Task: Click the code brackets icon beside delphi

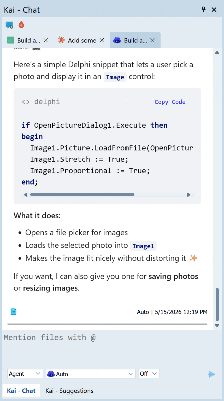Action: click(x=26, y=102)
